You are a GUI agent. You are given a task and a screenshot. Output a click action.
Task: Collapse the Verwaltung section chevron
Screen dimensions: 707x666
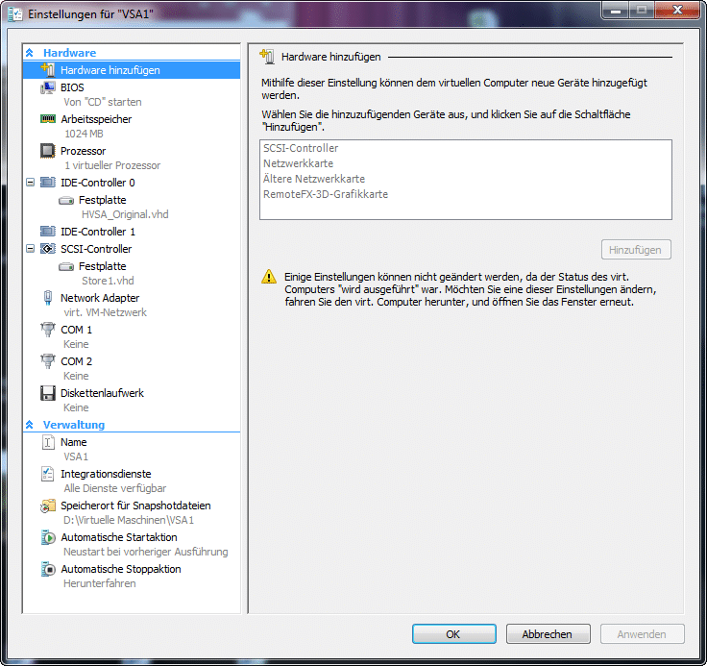(x=30, y=425)
